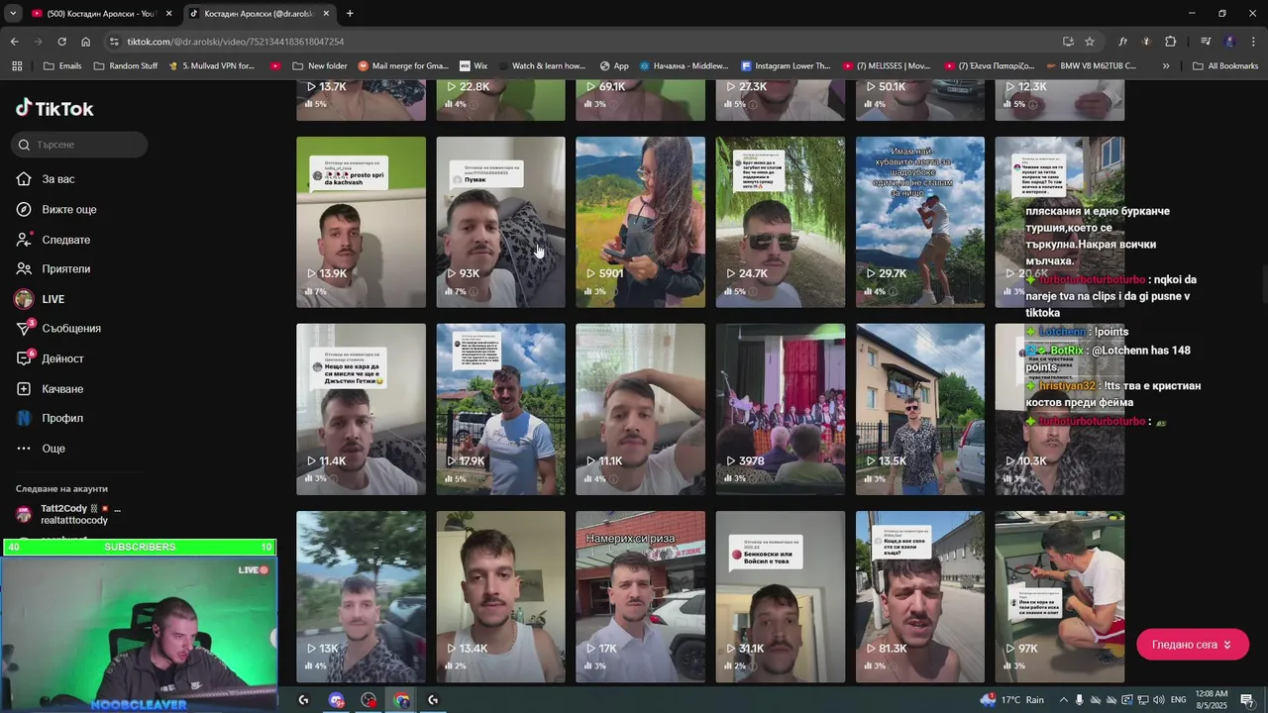1268x713 pixels.
Task: Open the browser extensions puzzle icon
Action: coord(1170,42)
